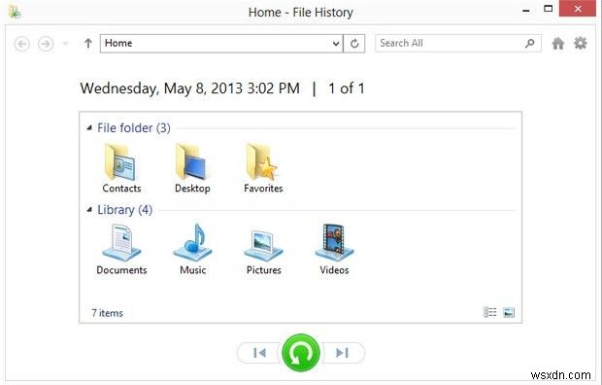Go to previous version

click(x=259, y=353)
